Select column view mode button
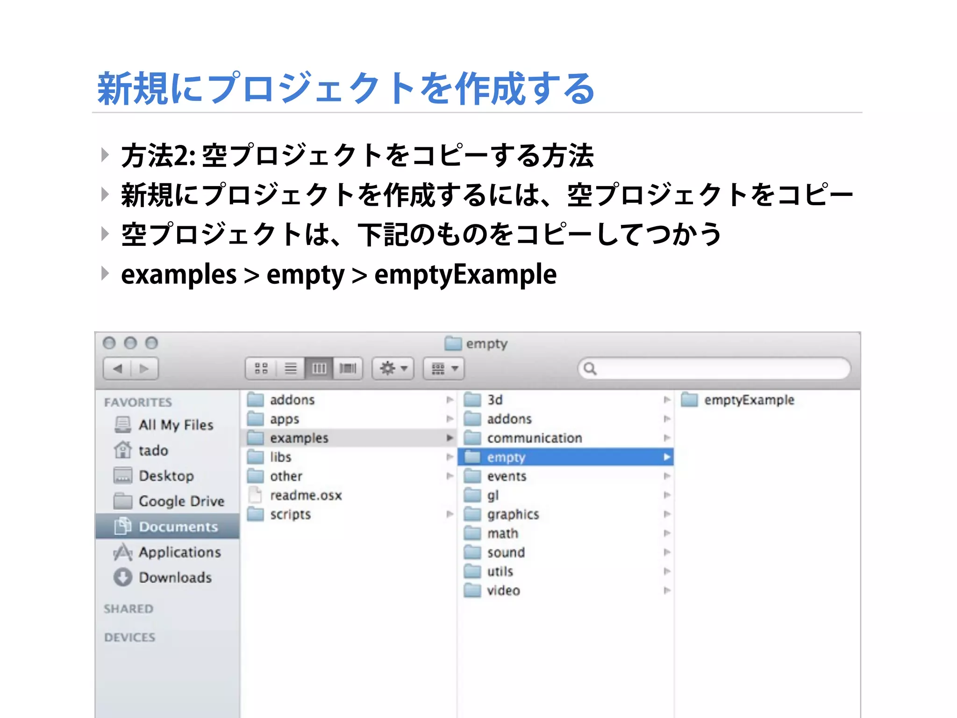957x718 pixels. click(319, 368)
